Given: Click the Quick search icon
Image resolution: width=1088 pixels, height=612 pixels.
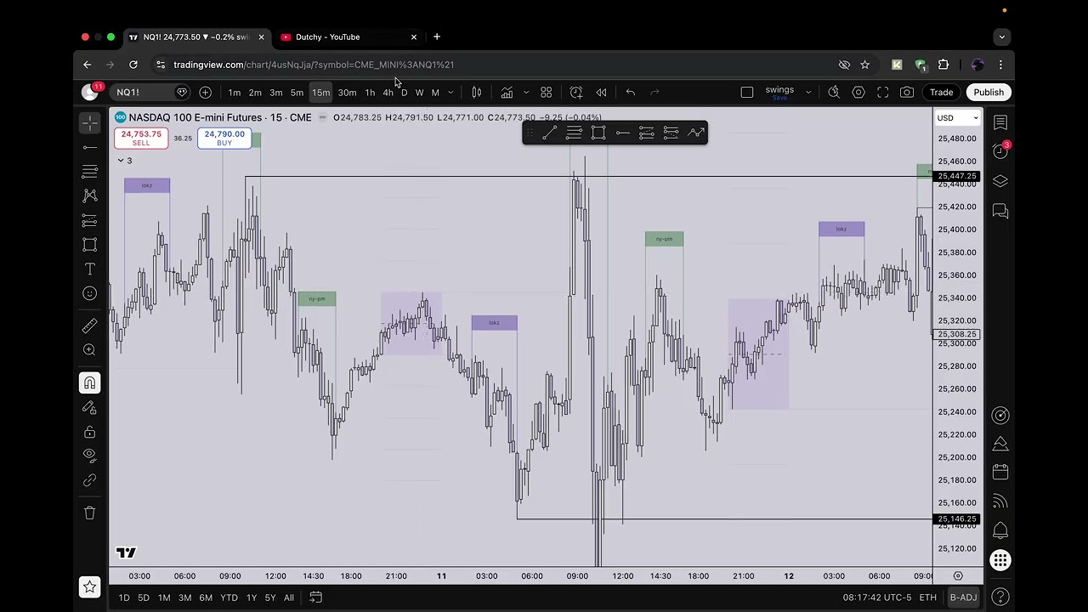Looking at the screenshot, I should click(834, 92).
